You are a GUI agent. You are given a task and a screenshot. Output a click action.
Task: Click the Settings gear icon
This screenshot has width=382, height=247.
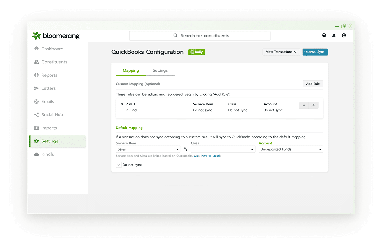(36, 141)
